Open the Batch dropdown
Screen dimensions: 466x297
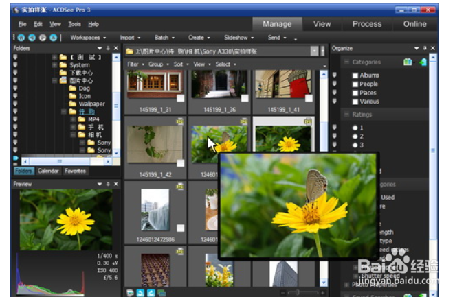[x=164, y=38]
